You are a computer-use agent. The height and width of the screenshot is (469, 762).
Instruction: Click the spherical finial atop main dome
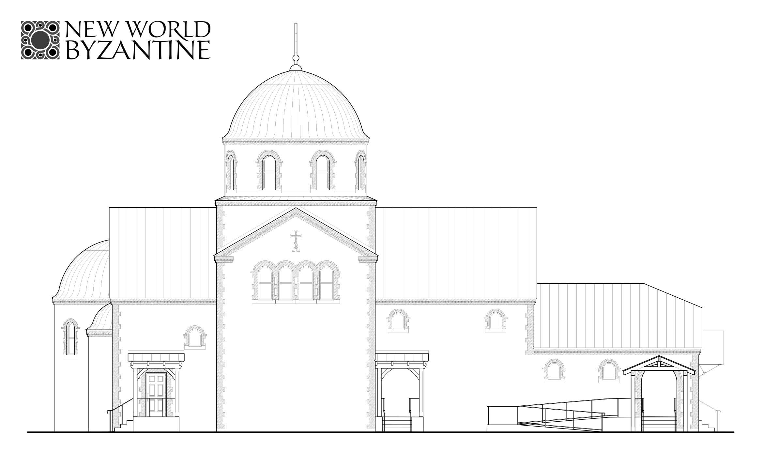(296, 58)
